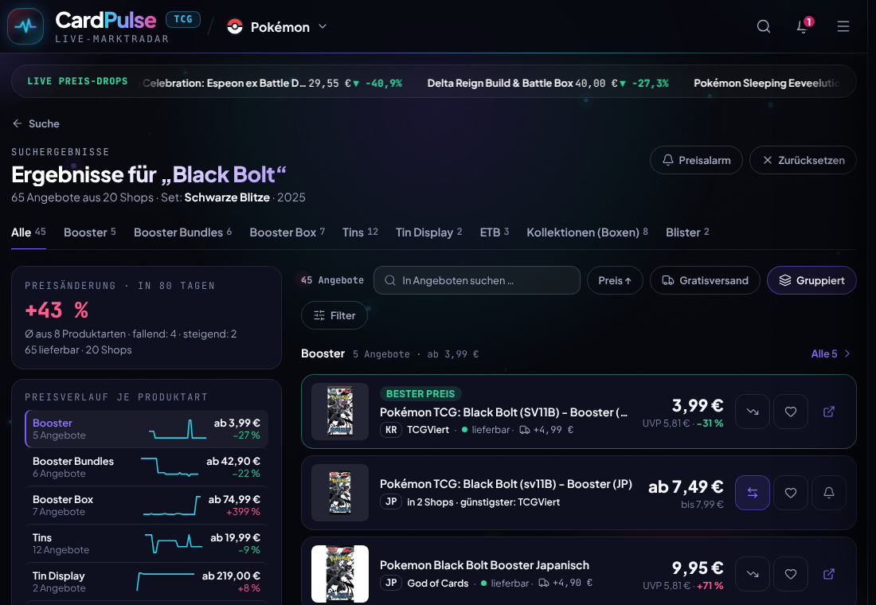Open the hamburger menu
The width and height of the screenshot is (876, 605).
843,26
